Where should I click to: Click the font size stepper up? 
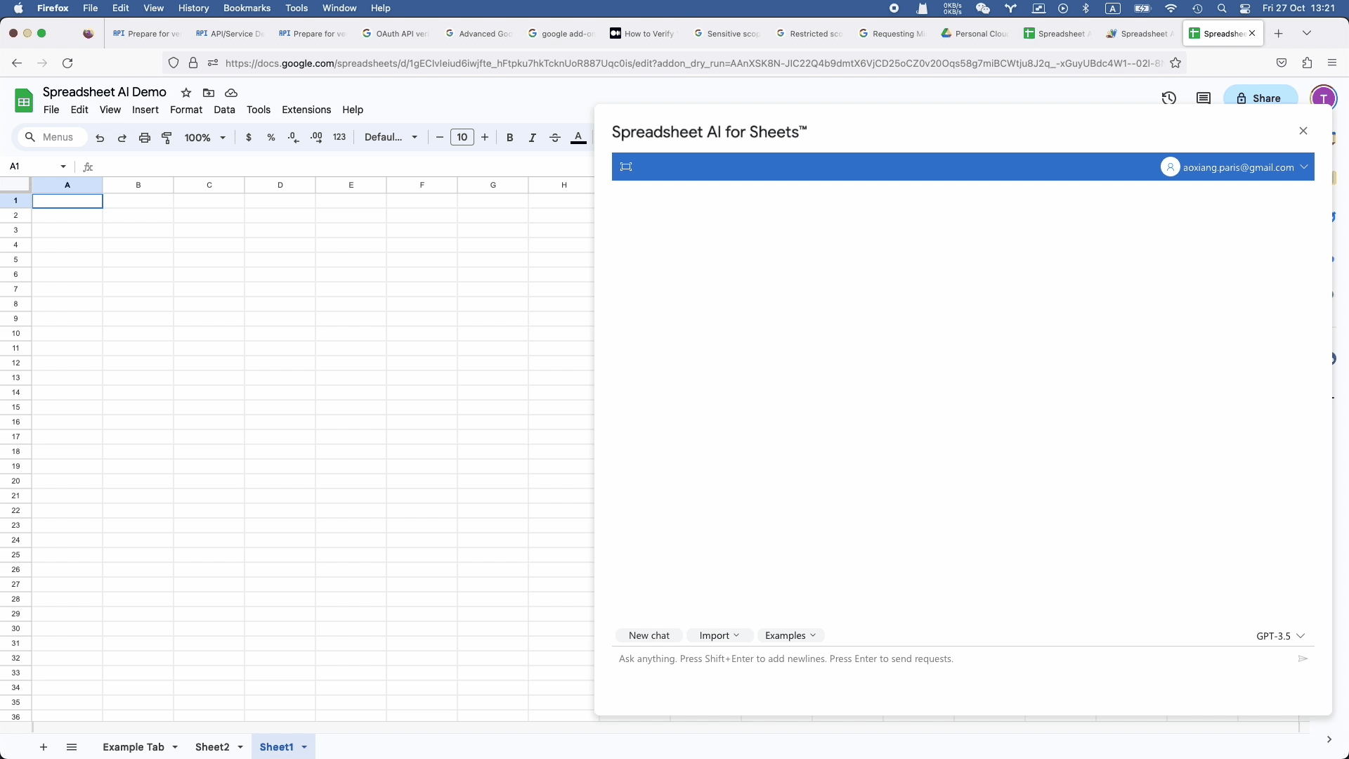[485, 137]
